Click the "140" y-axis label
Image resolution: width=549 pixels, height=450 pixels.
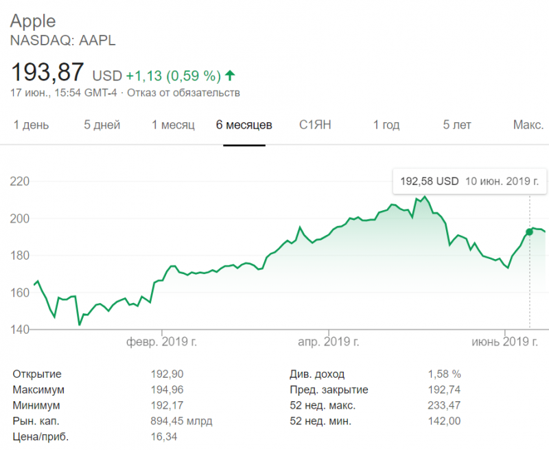point(20,330)
